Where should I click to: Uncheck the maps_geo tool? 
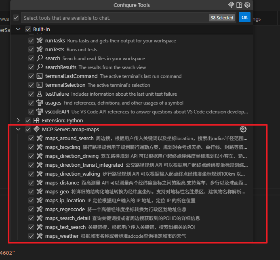coord(31,192)
